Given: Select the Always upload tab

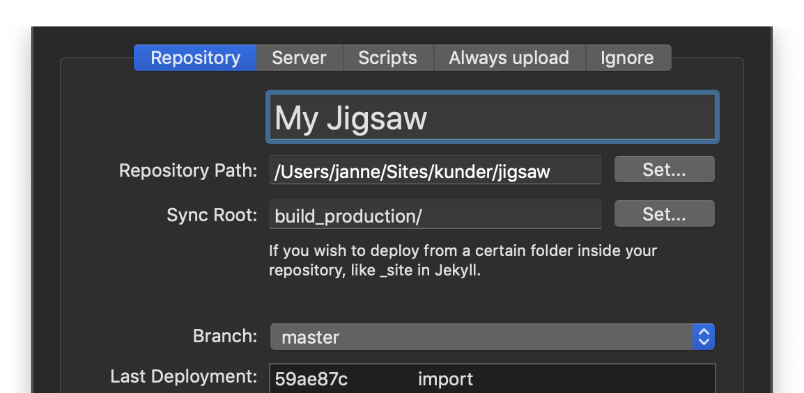Looking at the screenshot, I should click(x=509, y=58).
